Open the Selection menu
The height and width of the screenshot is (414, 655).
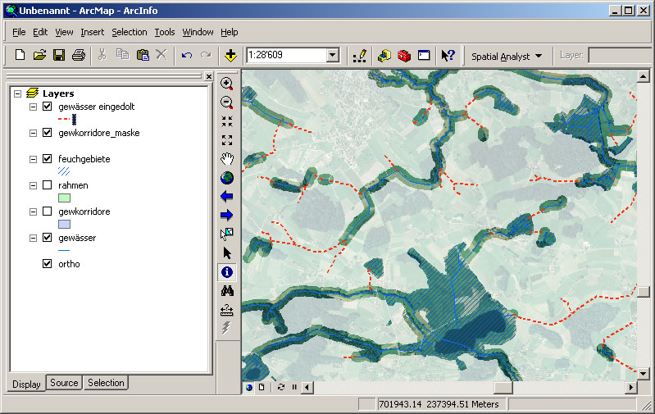(130, 32)
